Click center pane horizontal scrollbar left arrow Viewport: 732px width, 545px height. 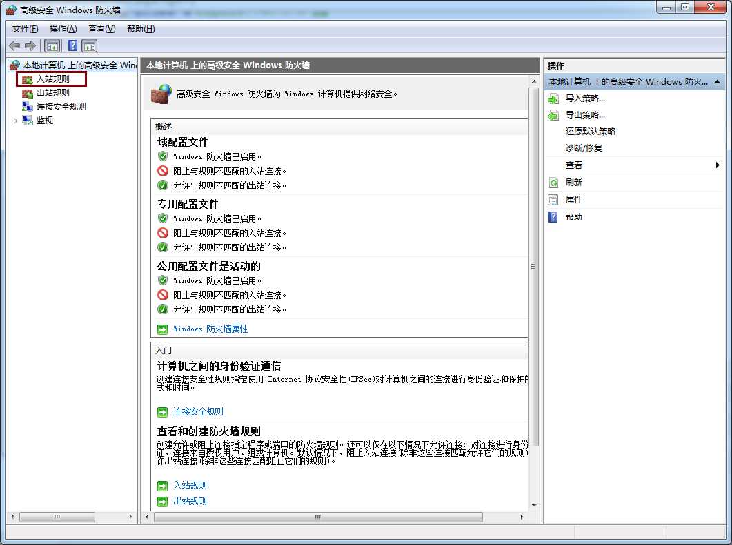tap(148, 517)
